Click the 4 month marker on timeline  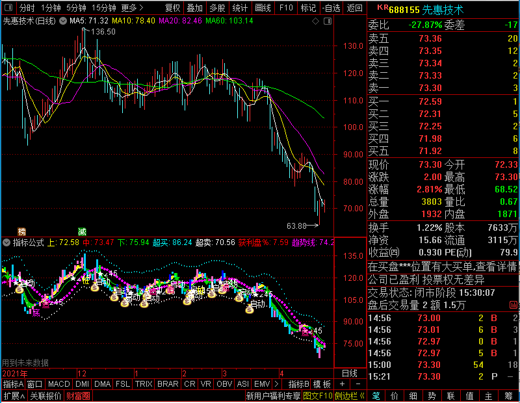[281, 374]
